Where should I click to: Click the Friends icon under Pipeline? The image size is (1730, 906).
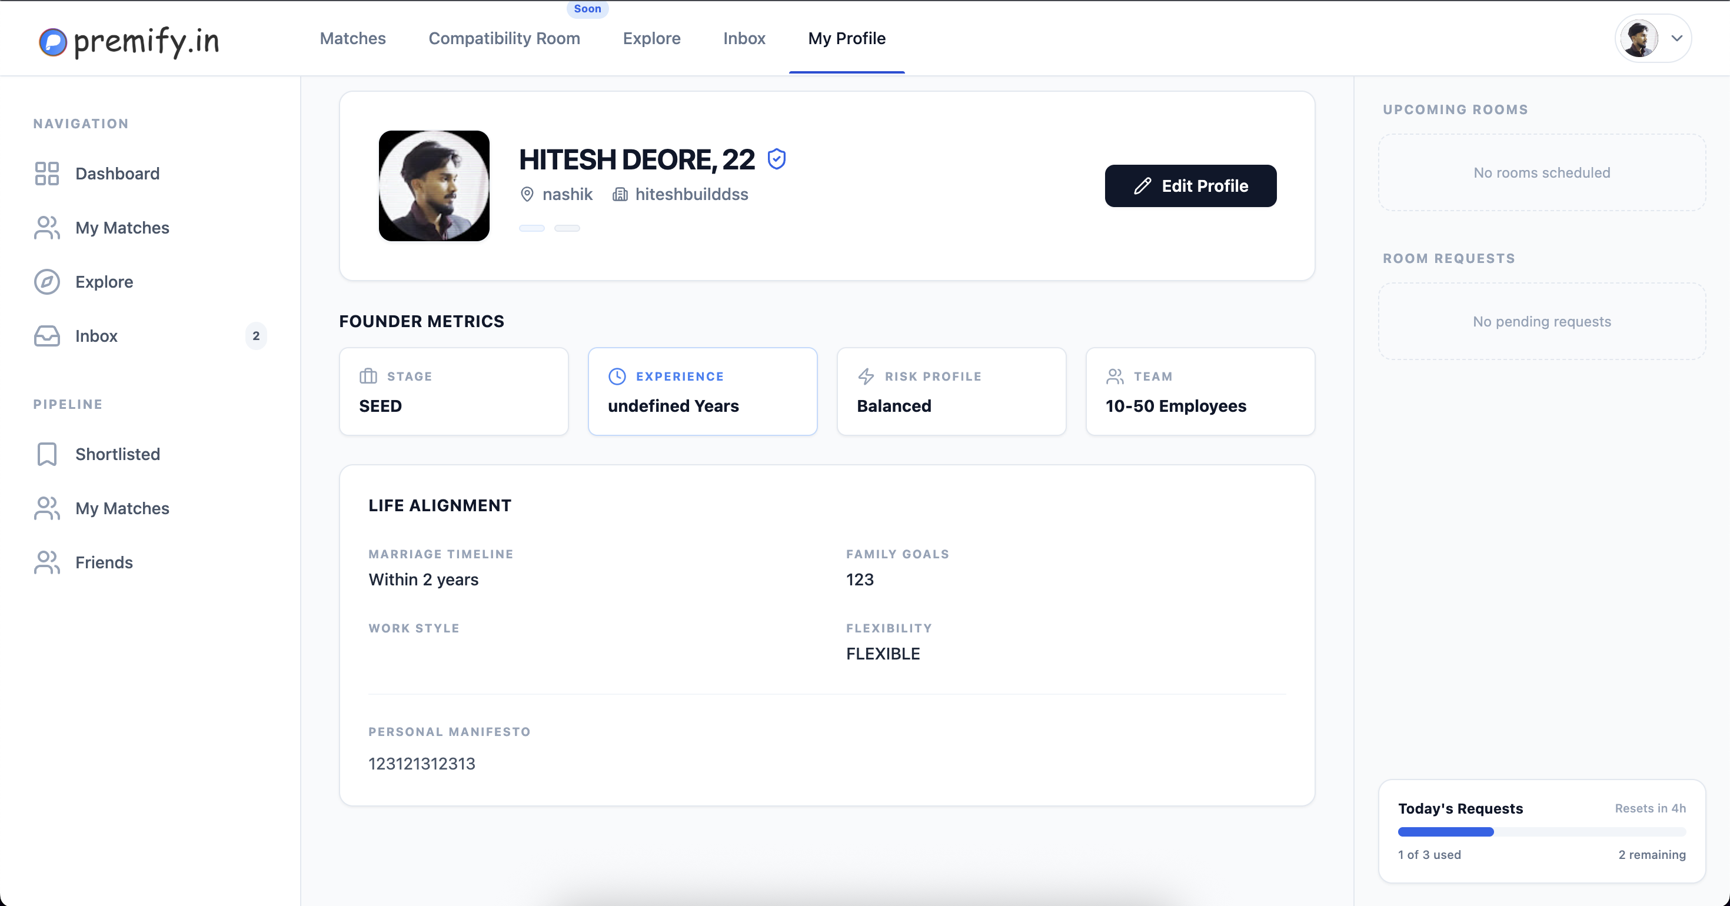click(x=46, y=562)
